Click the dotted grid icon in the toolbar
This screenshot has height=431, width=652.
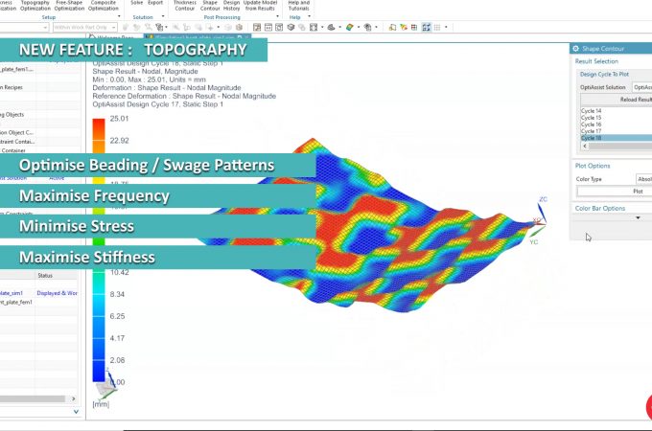pyautogui.click(x=437, y=28)
